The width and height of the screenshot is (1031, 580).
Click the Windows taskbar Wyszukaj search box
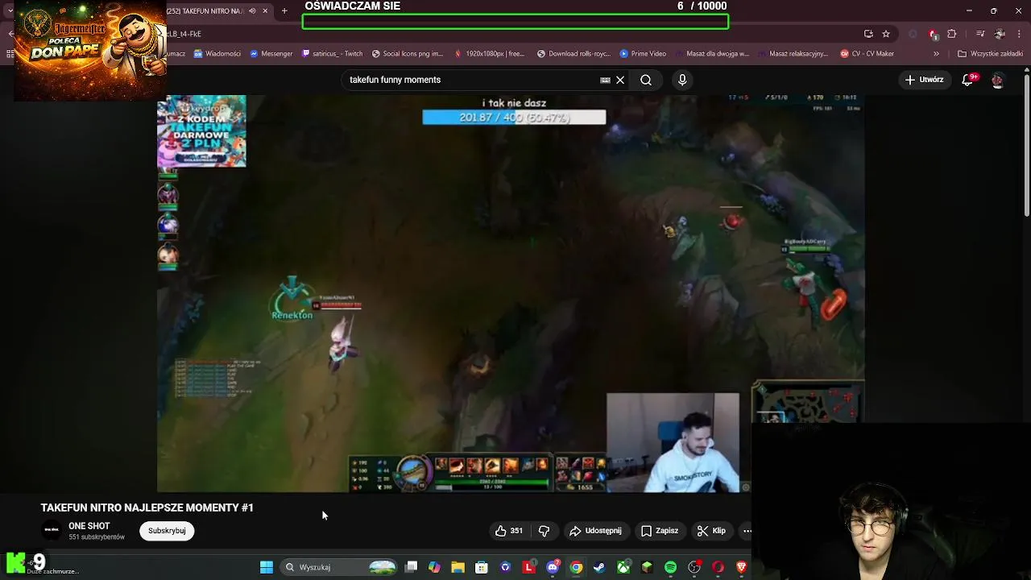(338, 567)
